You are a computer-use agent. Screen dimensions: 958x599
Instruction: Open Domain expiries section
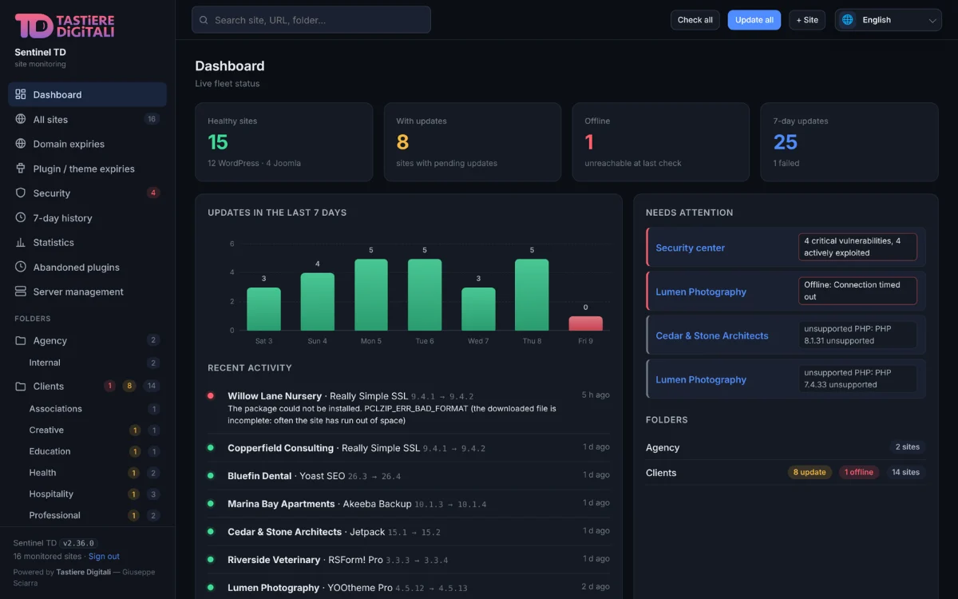[x=88, y=144]
